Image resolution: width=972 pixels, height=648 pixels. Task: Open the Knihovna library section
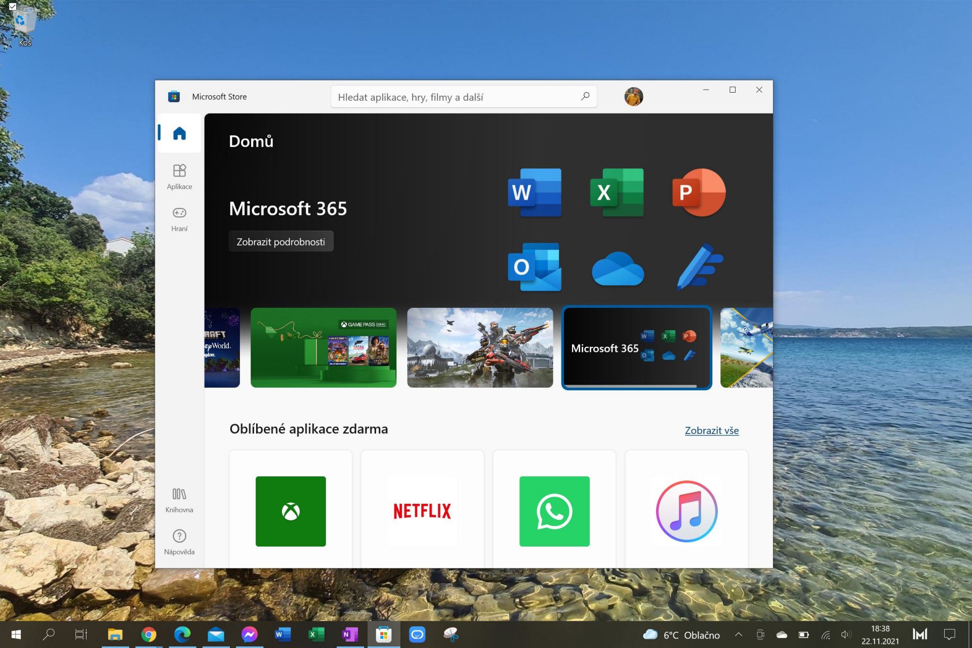click(x=179, y=500)
